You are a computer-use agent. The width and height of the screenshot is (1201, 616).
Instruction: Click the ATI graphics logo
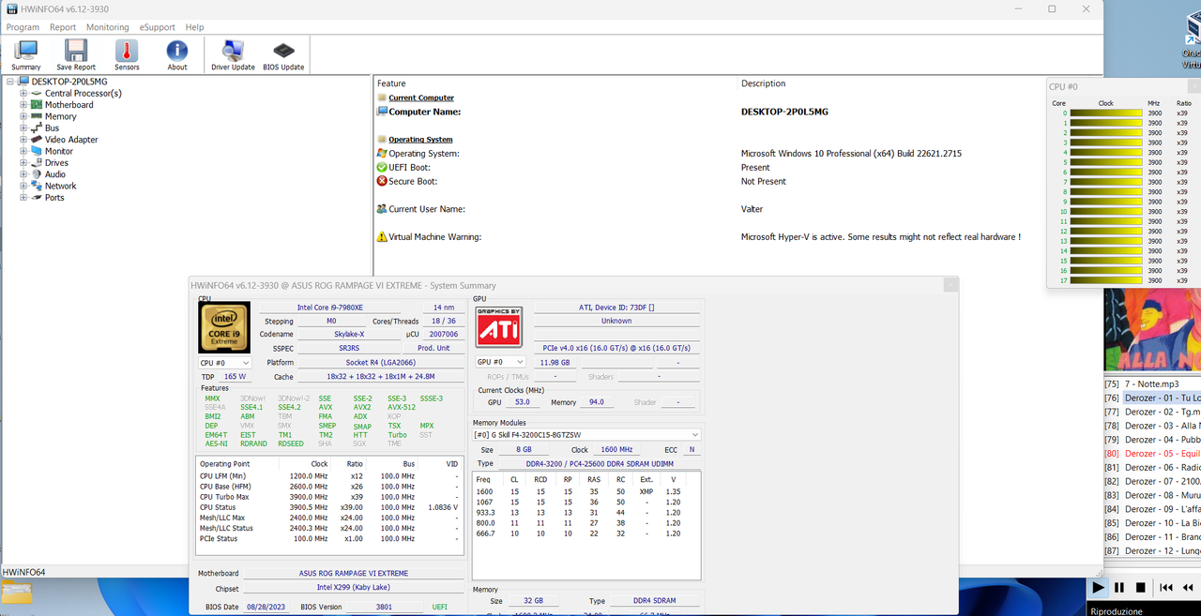pyautogui.click(x=499, y=327)
